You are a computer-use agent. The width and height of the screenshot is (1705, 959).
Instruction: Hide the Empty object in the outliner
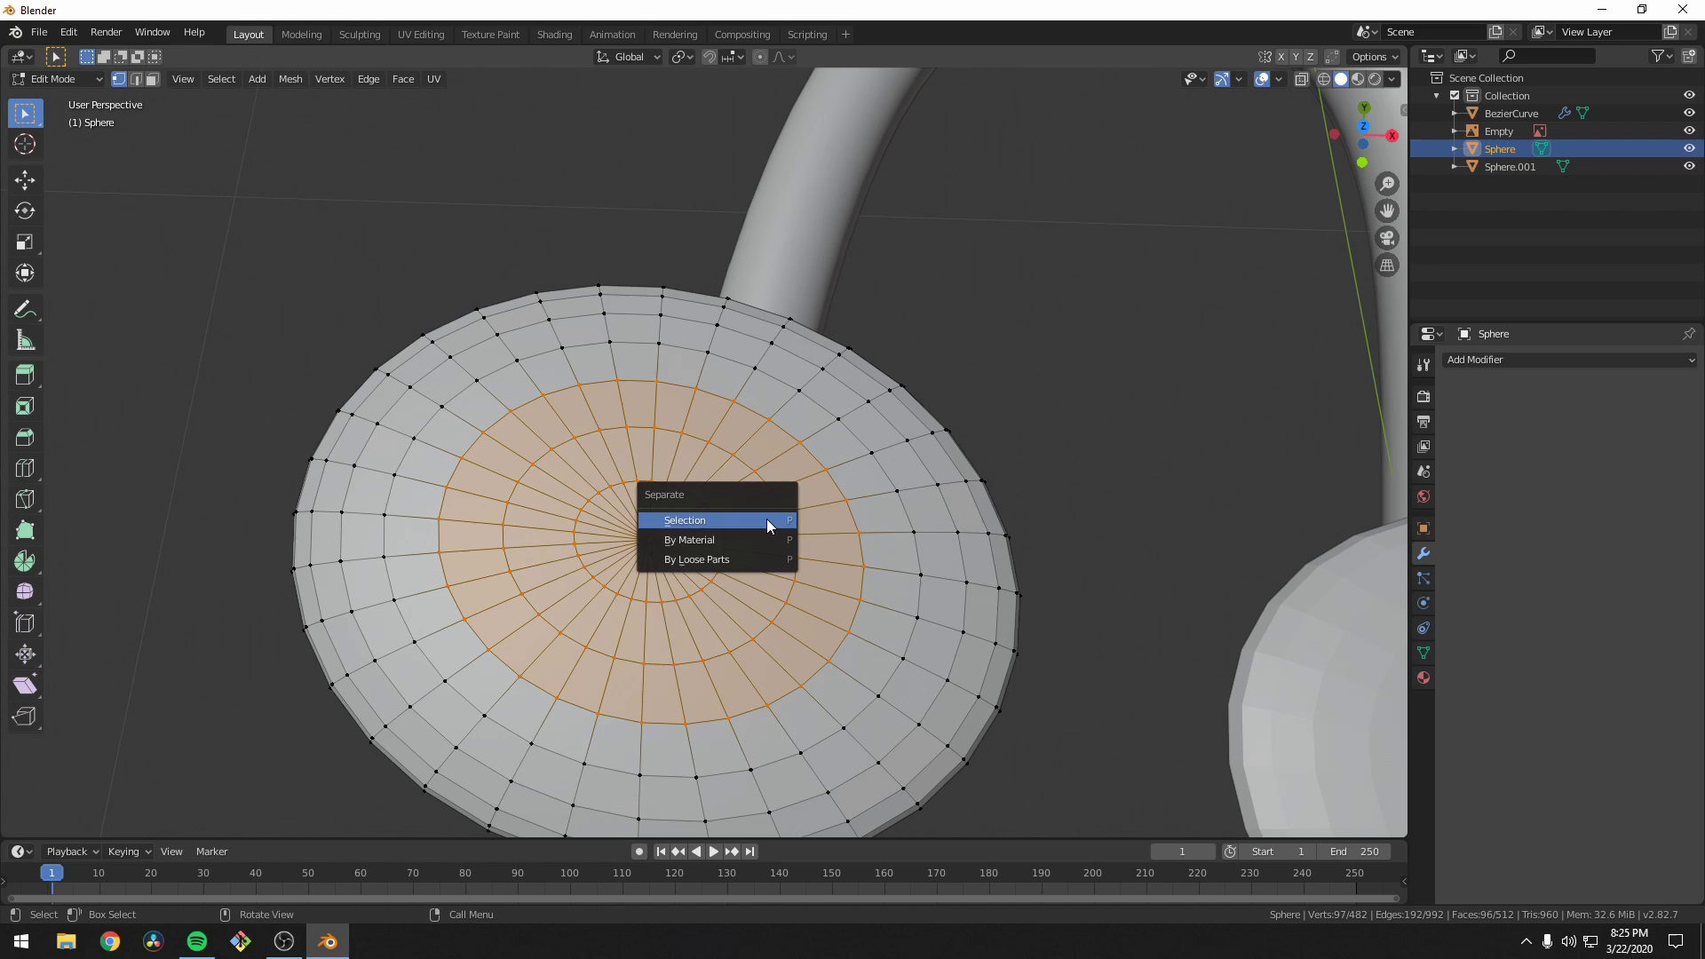[1690, 131]
